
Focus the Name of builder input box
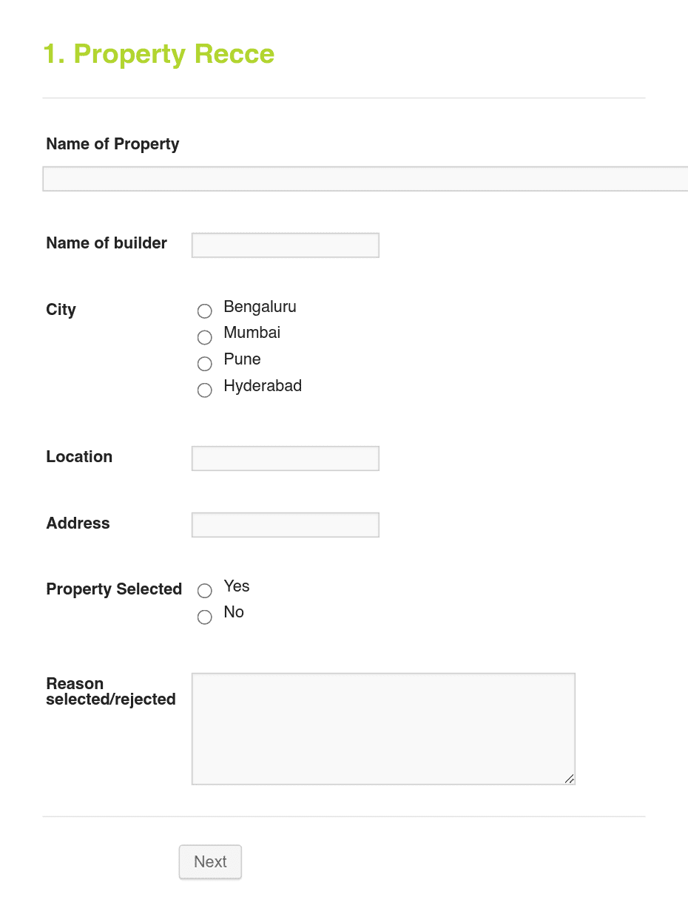[285, 245]
